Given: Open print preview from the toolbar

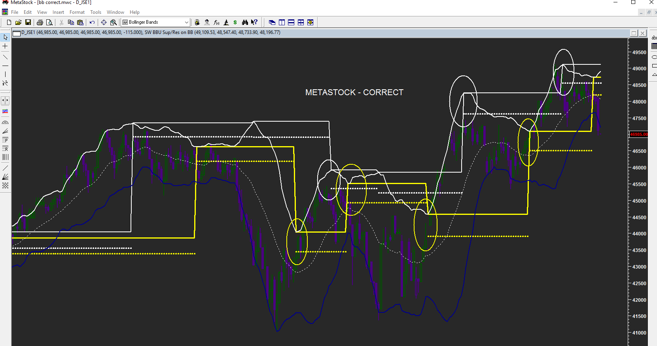Looking at the screenshot, I should (49, 23).
